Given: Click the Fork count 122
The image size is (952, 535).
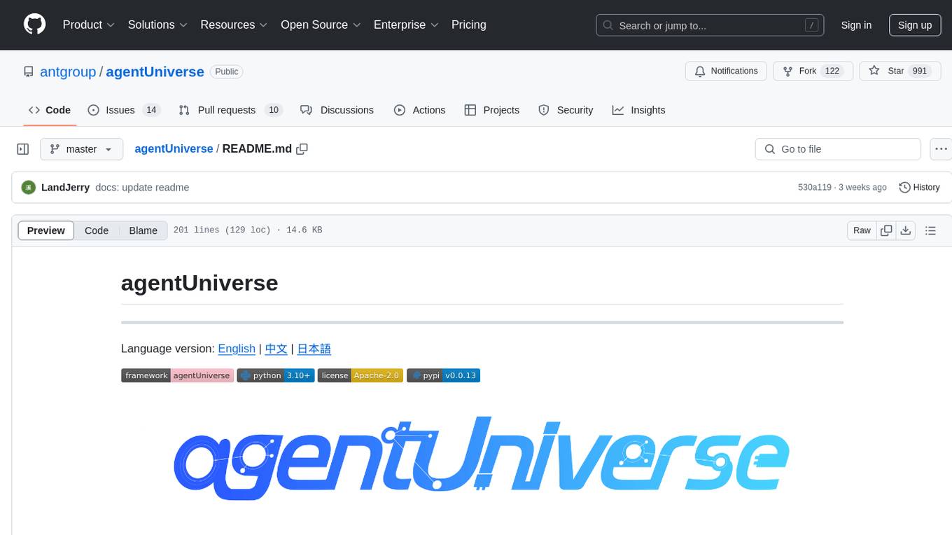Looking at the screenshot, I should pyautogui.click(x=832, y=71).
